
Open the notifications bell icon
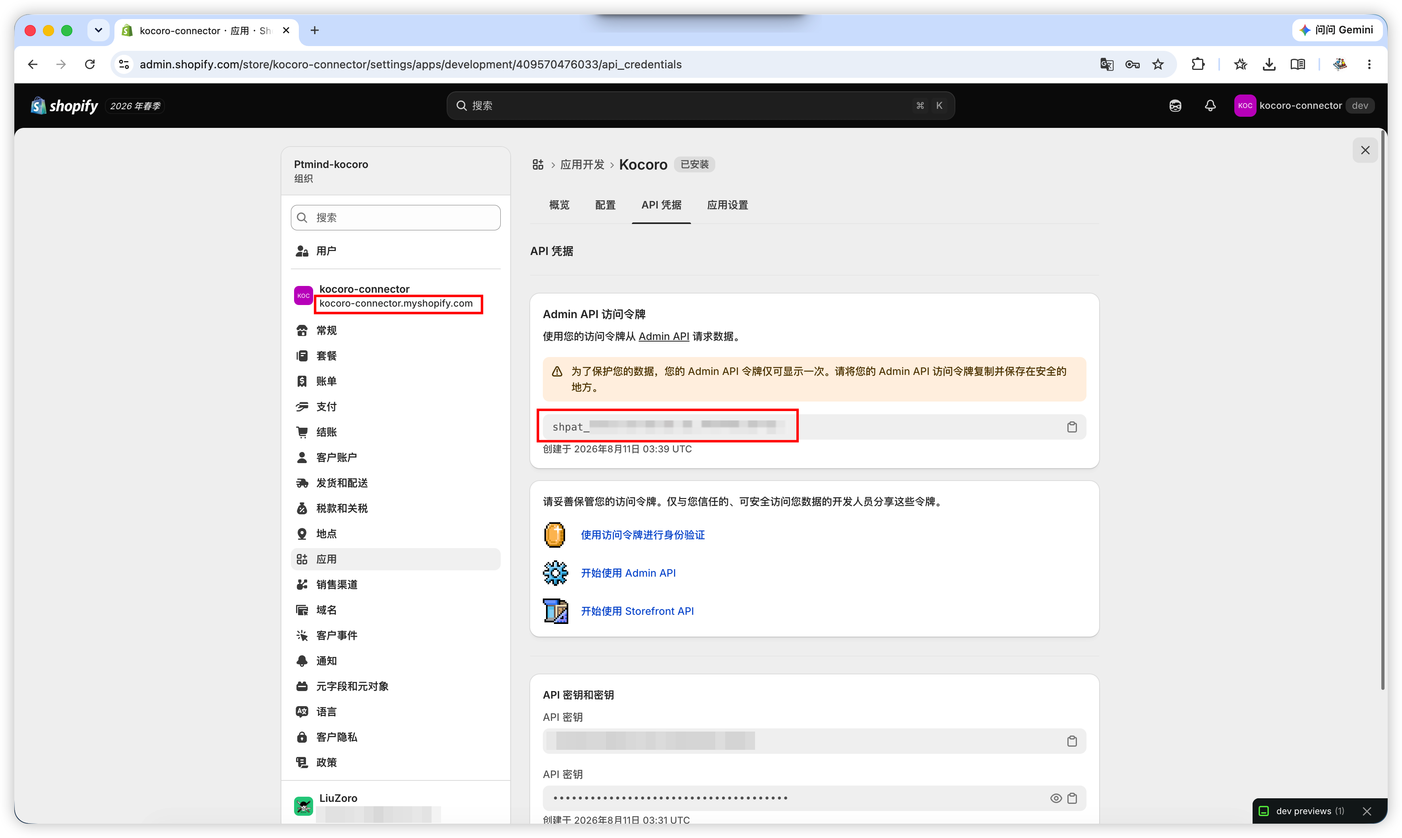1210,106
